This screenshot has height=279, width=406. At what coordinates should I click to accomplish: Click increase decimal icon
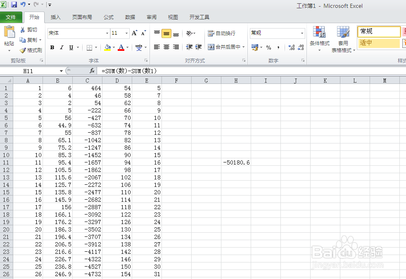coord(292,48)
